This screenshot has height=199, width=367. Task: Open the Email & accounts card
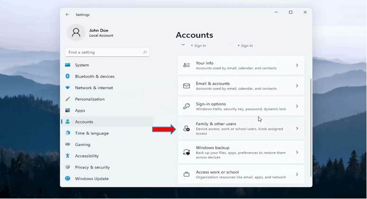point(241,86)
